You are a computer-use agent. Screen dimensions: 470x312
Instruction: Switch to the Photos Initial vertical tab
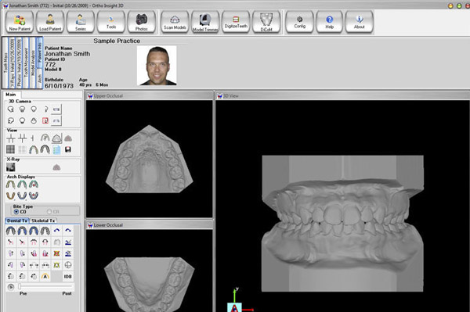point(19,63)
